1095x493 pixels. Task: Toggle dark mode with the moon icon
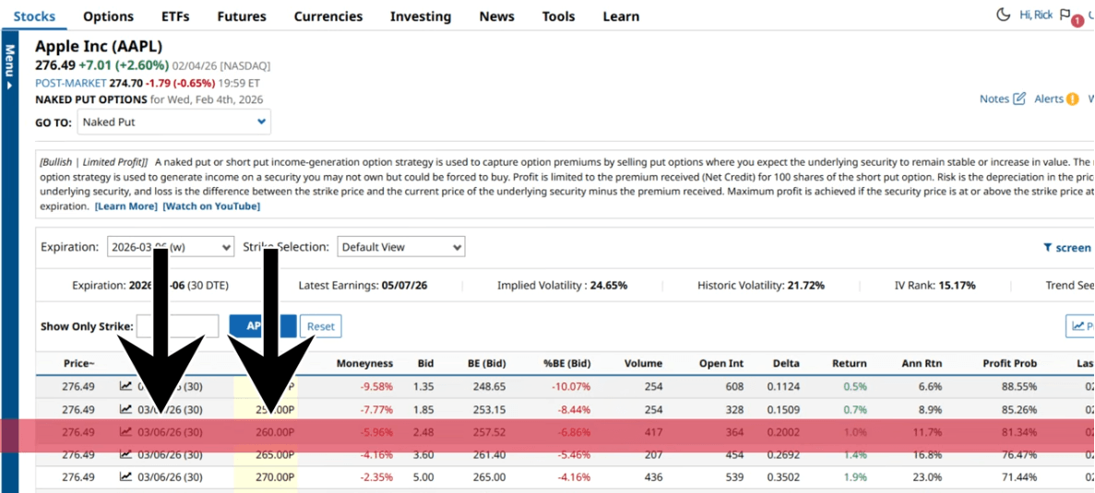tap(1004, 15)
